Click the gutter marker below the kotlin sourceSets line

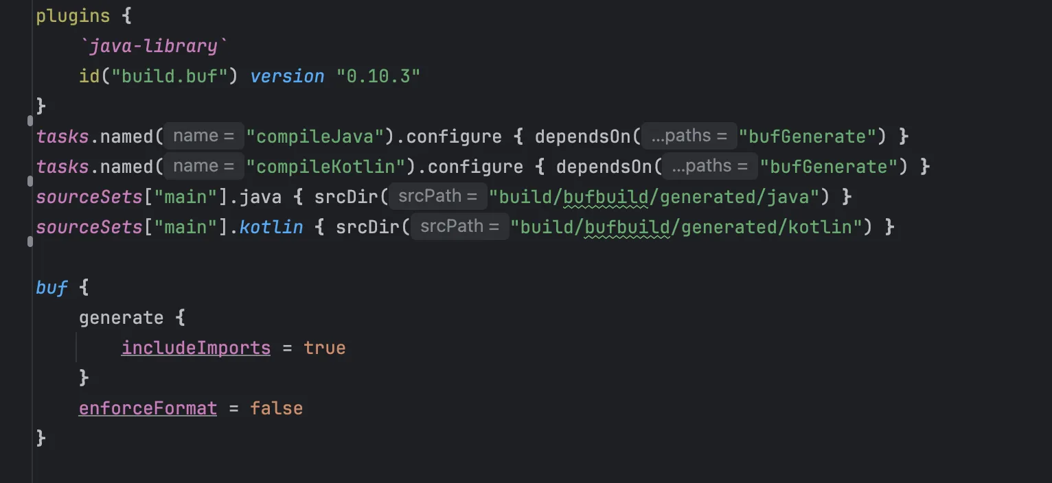point(30,241)
